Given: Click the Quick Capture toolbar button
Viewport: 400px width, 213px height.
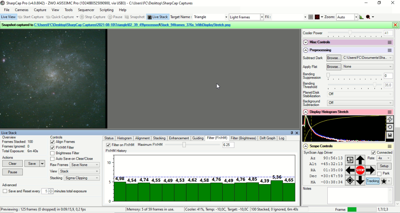Looking at the screenshot, I should click(60, 17).
